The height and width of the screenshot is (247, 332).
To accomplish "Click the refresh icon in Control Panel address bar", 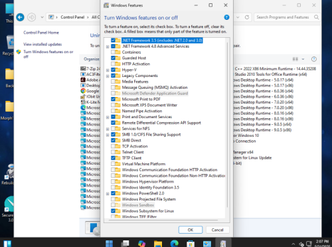I will [247, 17].
